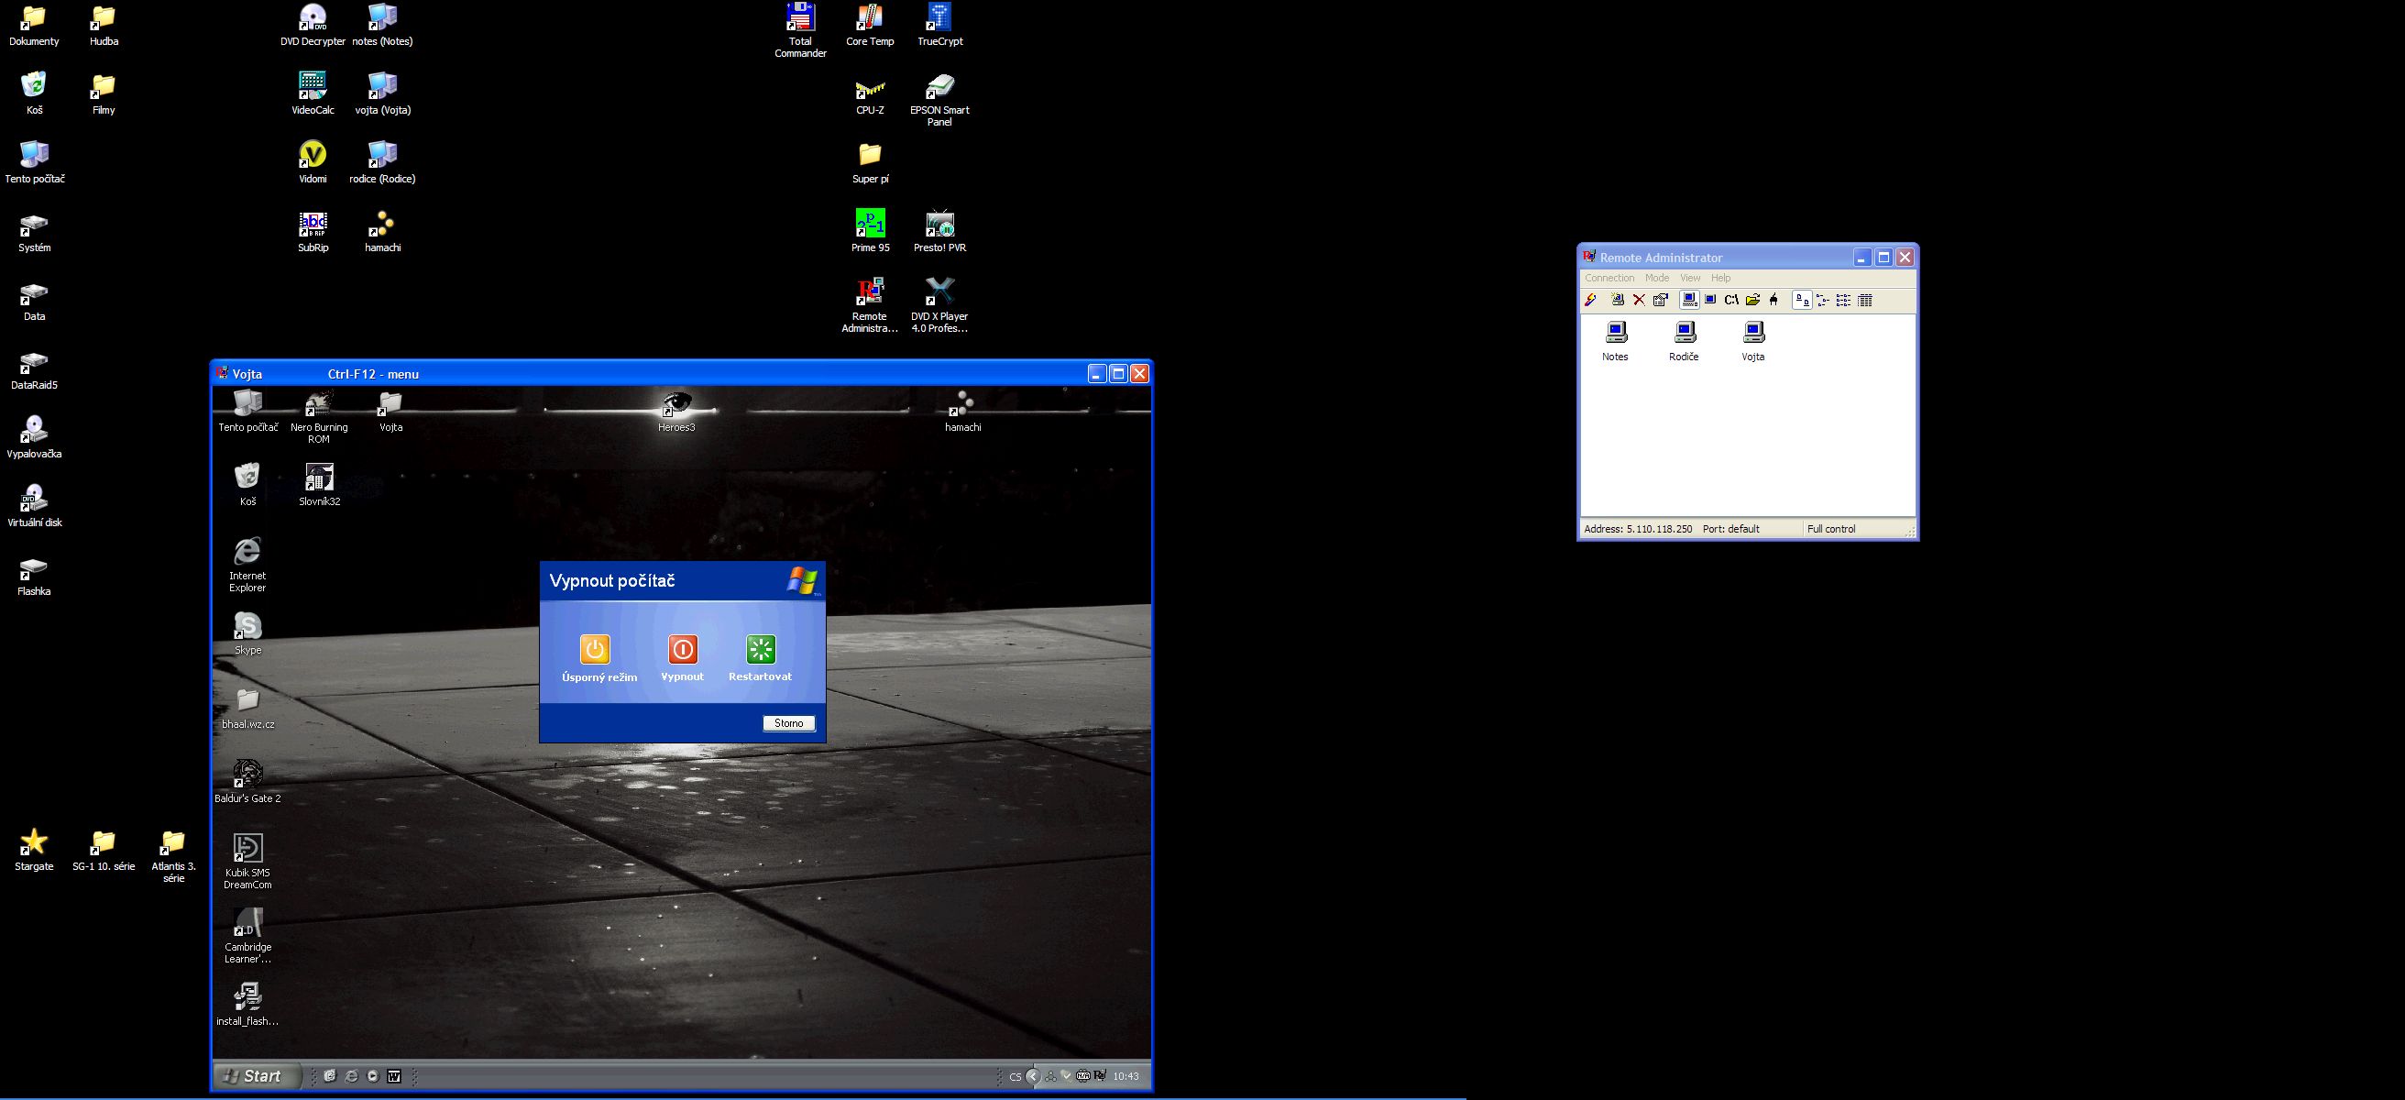
Task: Open the Mode menu
Action: pos(1656,279)
